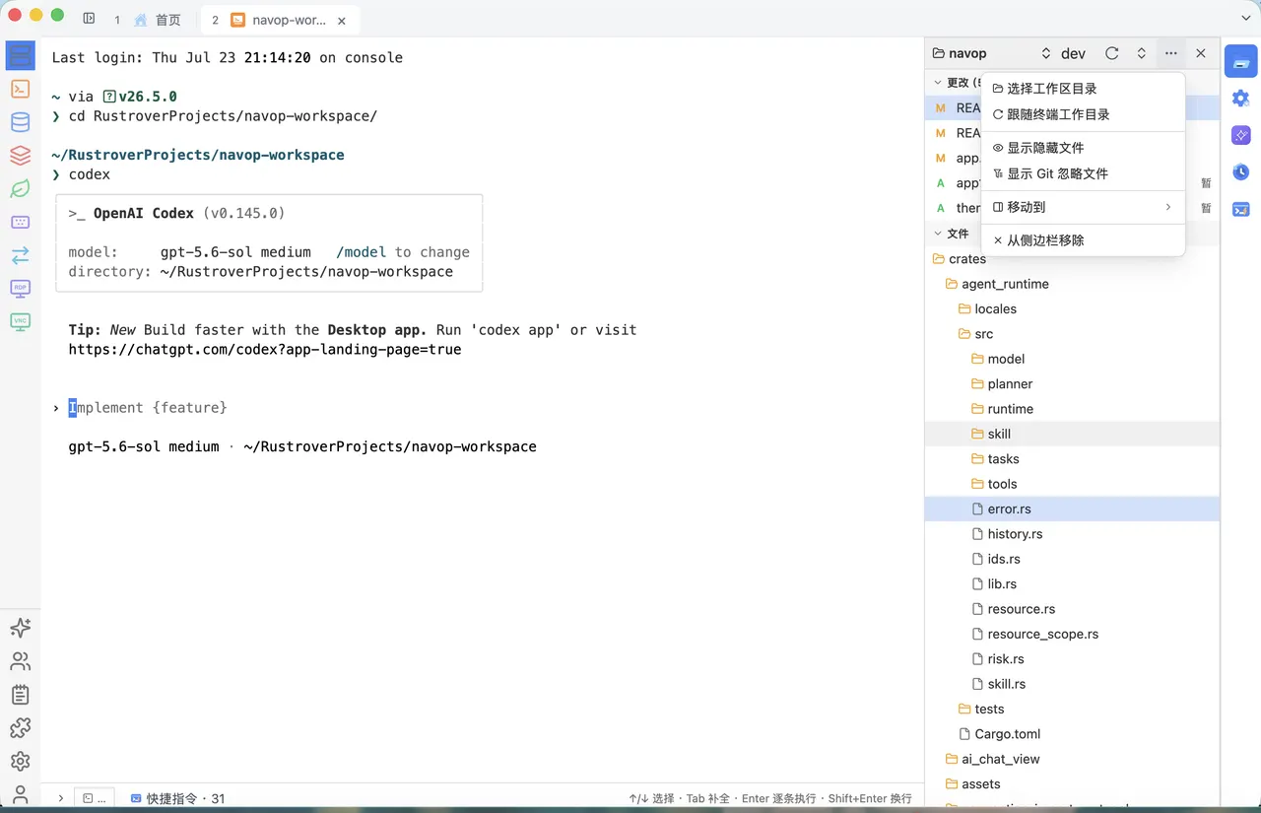Collapse the src folder
This screenshot has width=1261, height=813.
[1073, 334]
